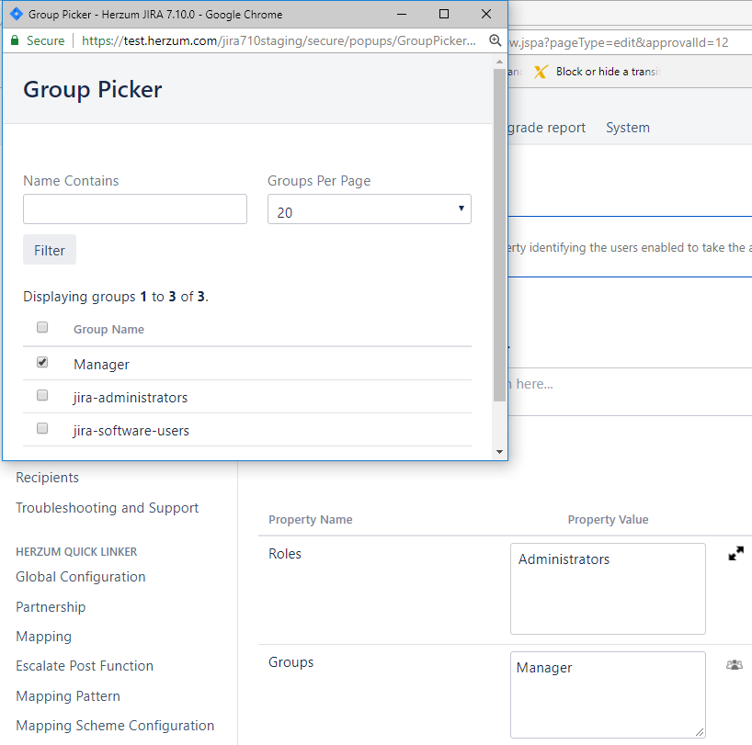Open the Mapping Pattern sidebar link
Viewport: 752px width, 745px height.
tap(68, 696)
